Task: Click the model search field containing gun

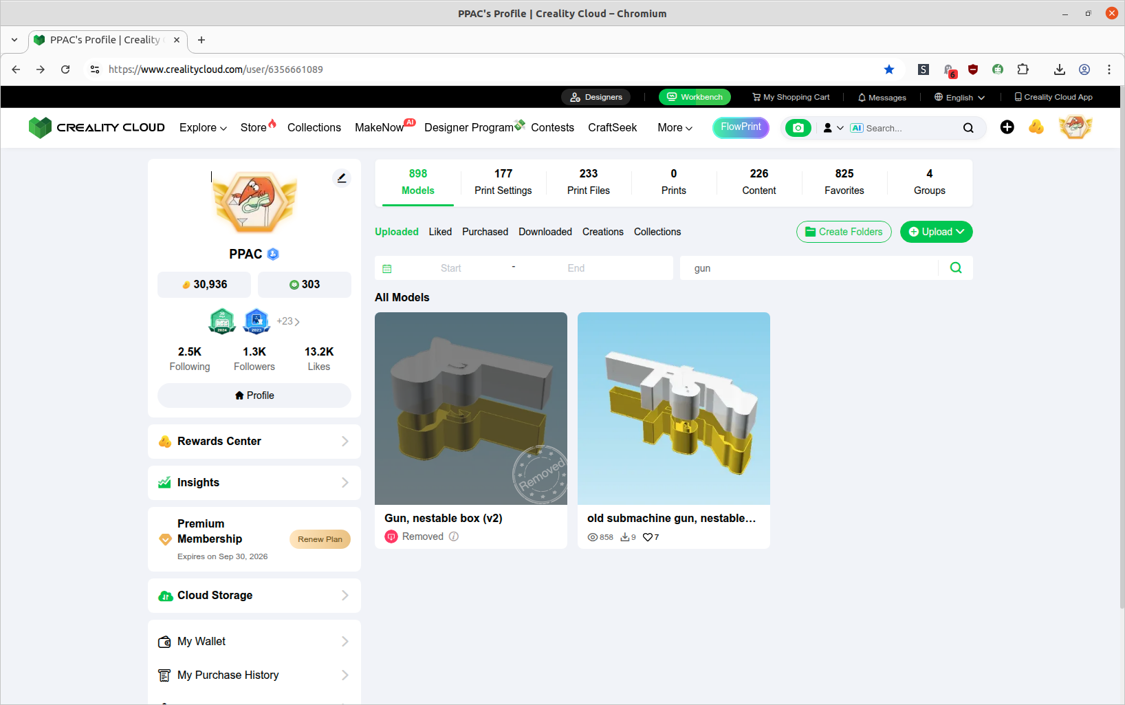Action: [x=809, y=268]
